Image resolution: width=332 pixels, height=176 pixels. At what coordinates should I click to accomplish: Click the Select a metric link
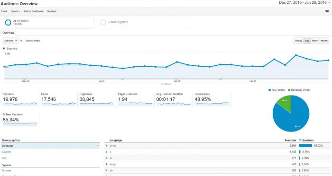33,41
